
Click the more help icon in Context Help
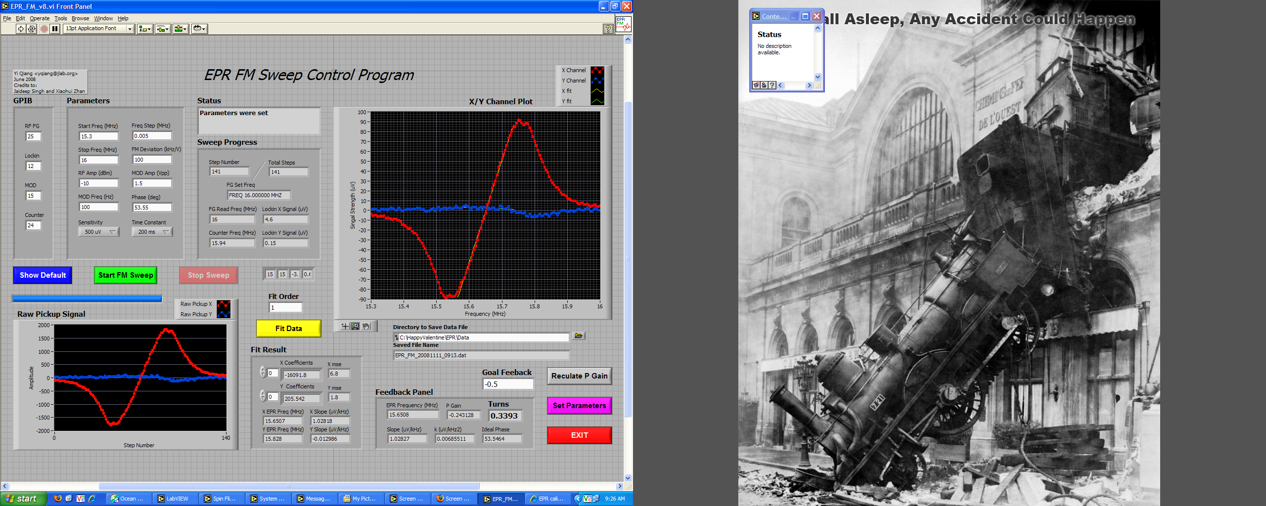[x=772, y=85]
